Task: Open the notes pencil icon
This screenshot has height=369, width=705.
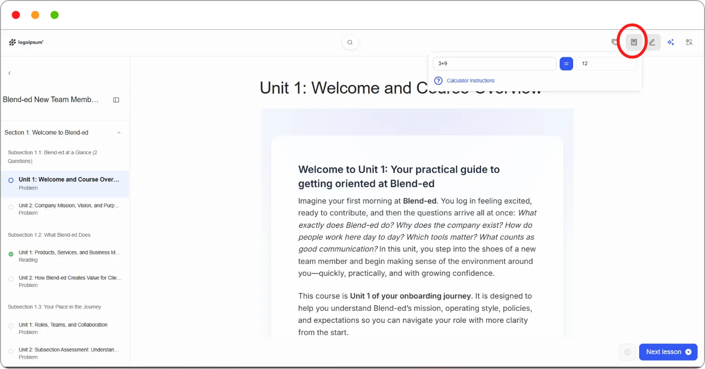Action: [652, 42]
